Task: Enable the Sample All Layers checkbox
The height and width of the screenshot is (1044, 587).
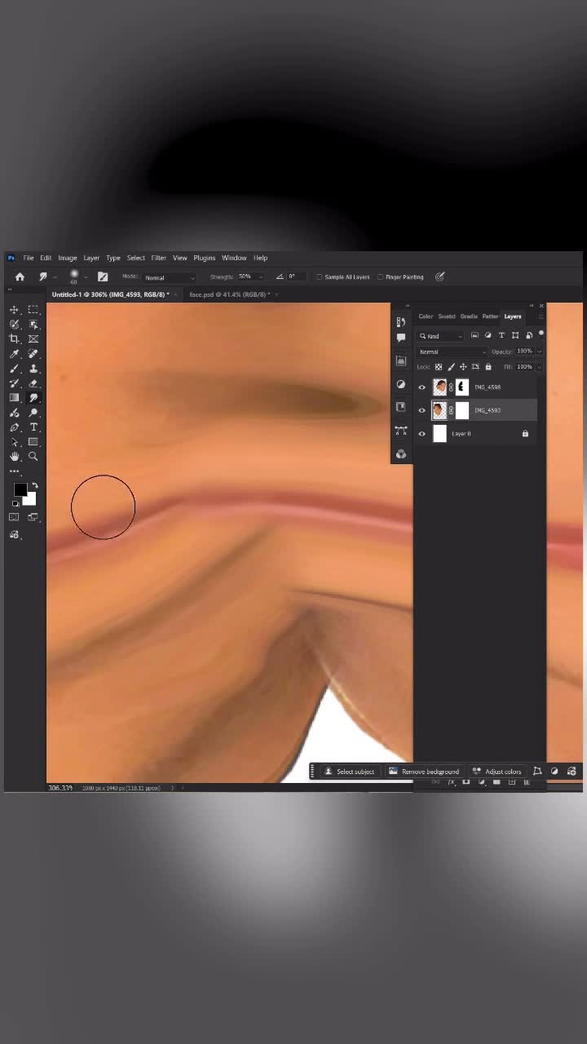Action: coord(319,277)
